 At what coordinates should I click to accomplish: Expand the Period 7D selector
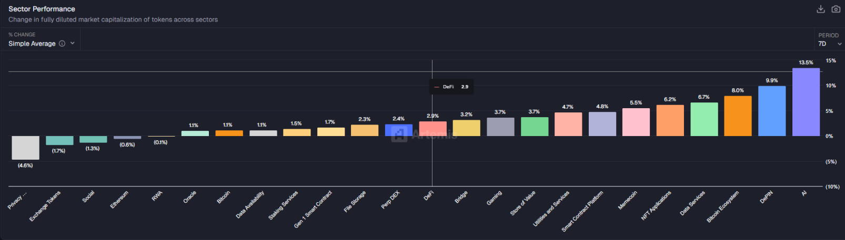point(830,44)
